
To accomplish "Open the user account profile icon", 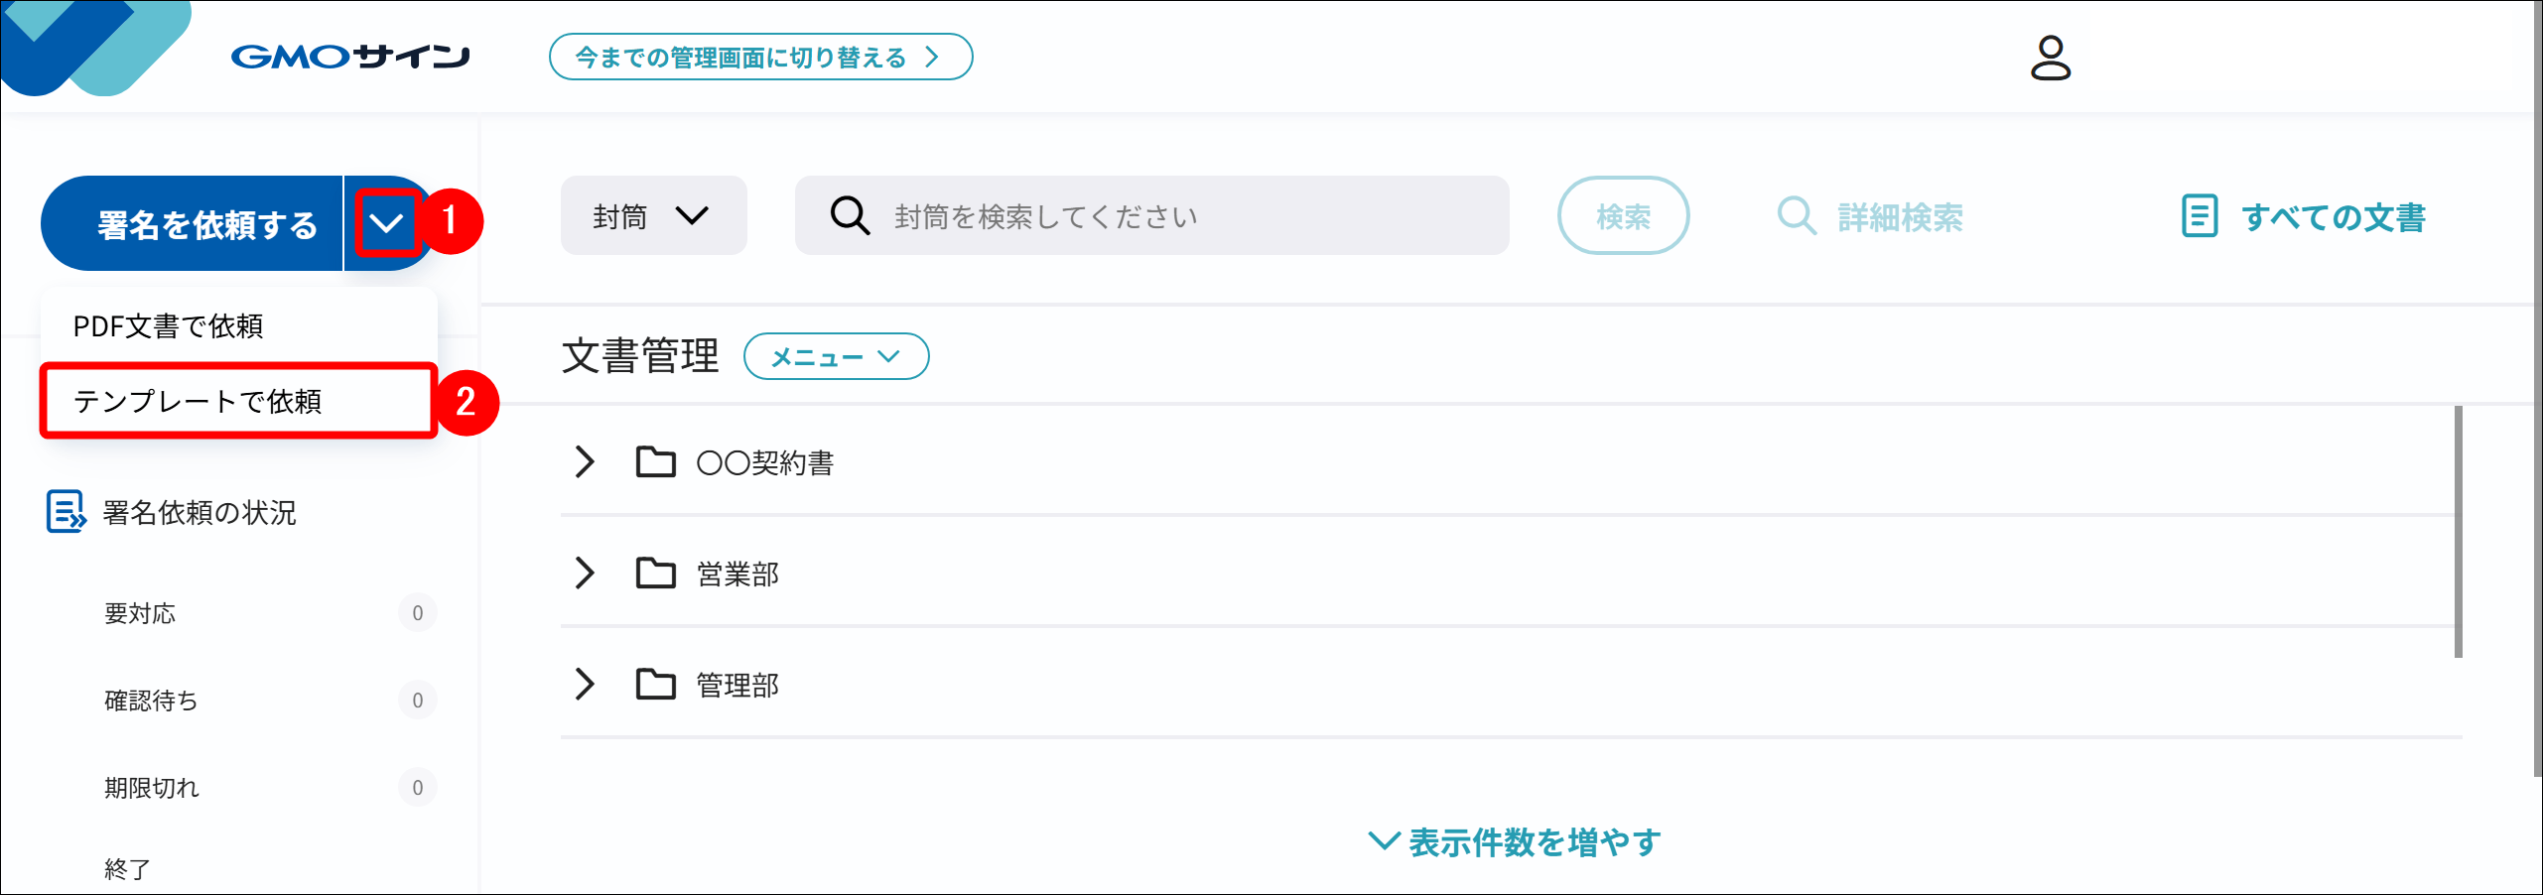I will tap(2050, 58).
